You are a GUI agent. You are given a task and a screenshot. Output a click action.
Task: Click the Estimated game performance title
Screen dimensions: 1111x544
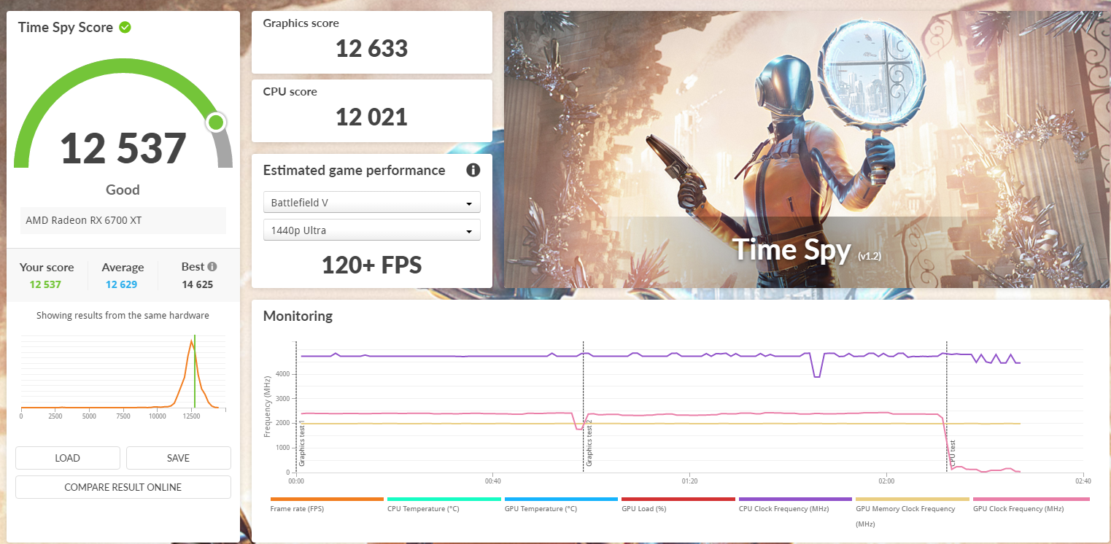354,170
